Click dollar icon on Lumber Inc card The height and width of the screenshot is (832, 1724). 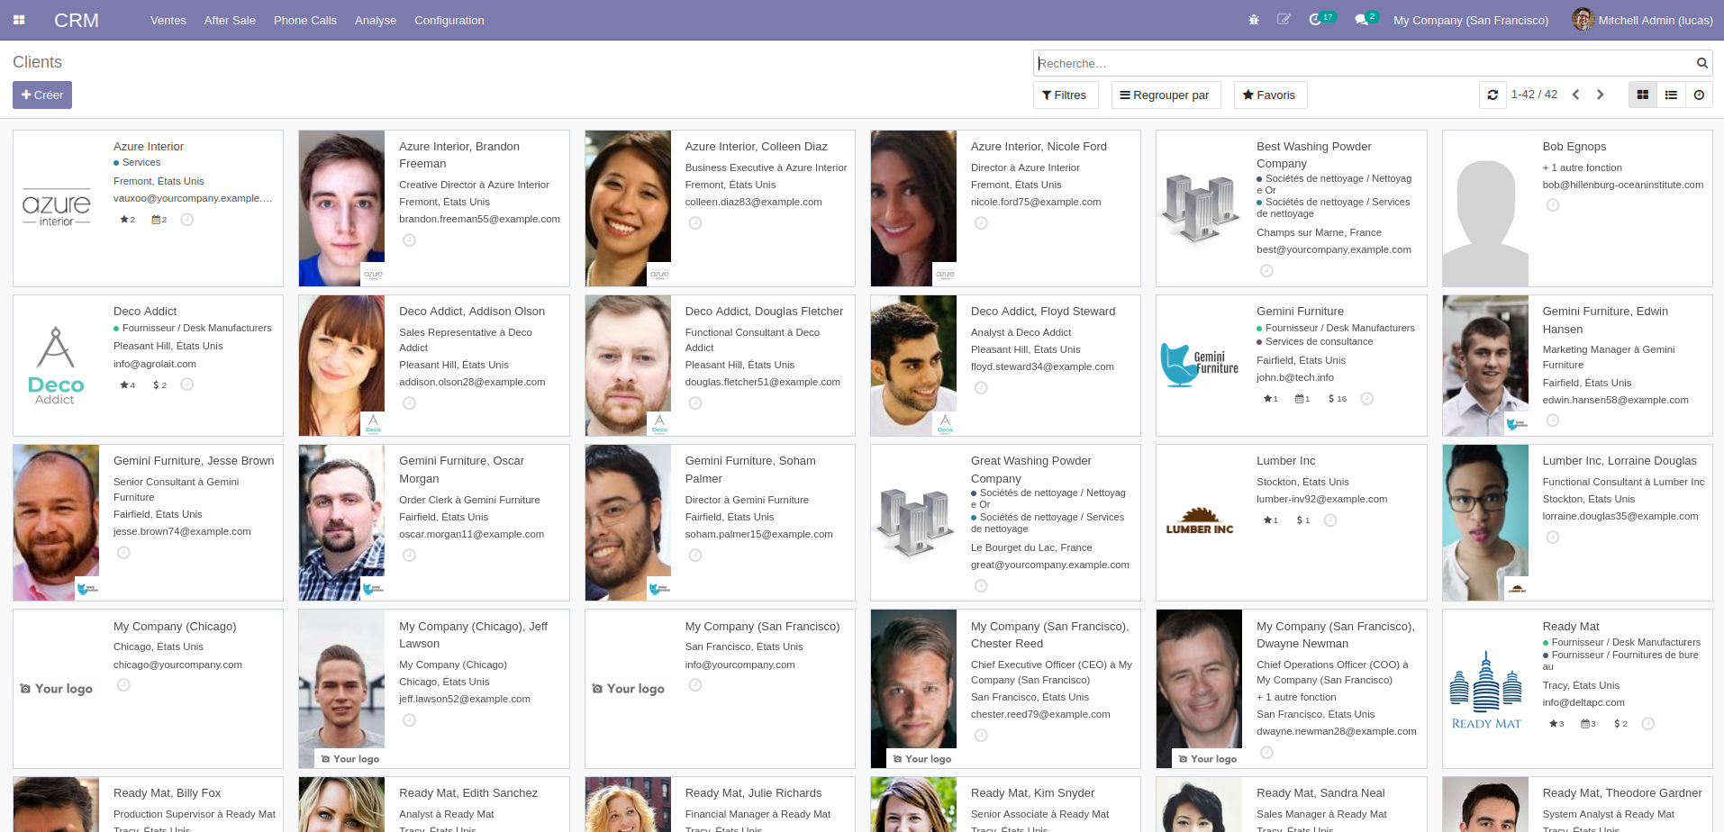tap(1302, 520)
